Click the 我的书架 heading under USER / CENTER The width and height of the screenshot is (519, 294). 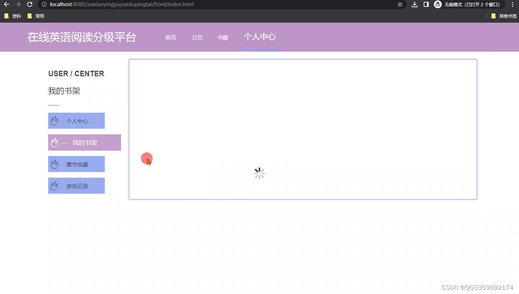coord(64,91)
